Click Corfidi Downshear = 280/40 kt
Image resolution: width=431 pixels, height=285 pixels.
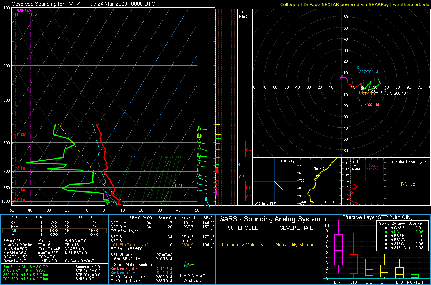[142, 277]
